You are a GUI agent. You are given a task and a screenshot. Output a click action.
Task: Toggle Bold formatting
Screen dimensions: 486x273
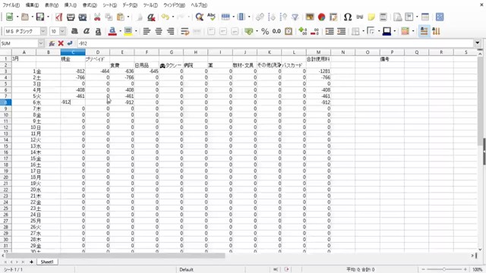point(74,31)
